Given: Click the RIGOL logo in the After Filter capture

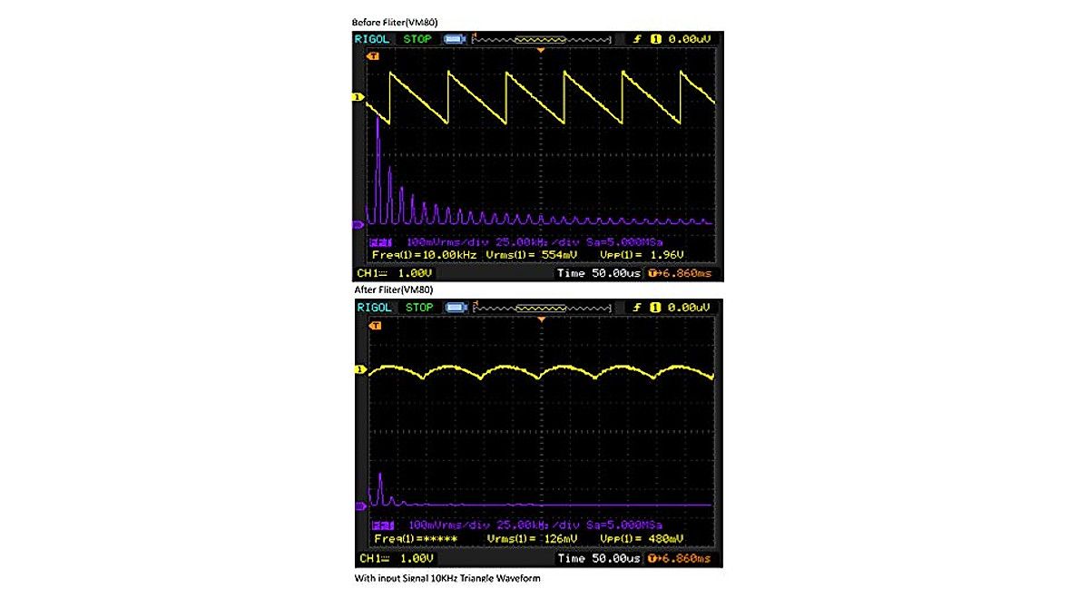Looking at the screenshot, I should tap(373, 308).
